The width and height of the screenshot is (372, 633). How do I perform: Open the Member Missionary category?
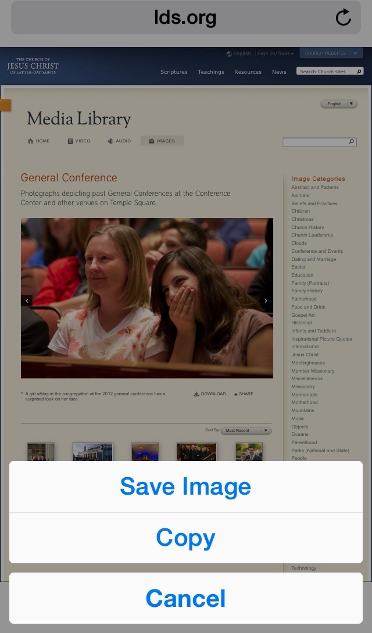coord(313,371)
